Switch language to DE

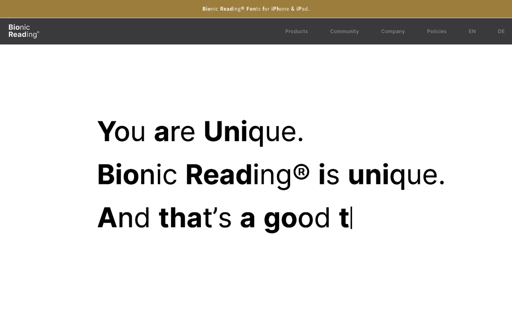click(x=501, y=31)
